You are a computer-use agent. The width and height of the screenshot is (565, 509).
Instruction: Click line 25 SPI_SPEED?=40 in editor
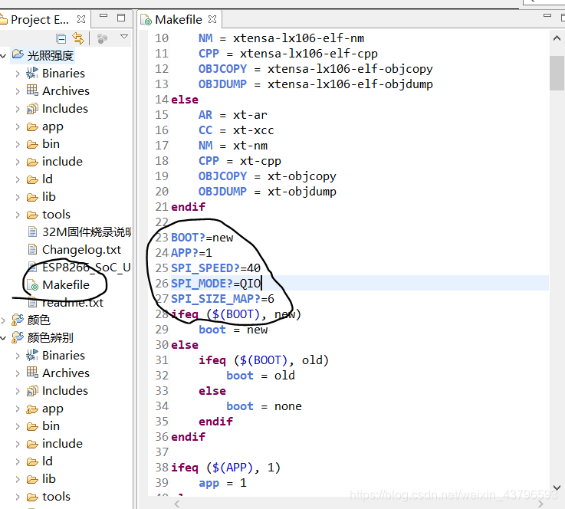(215, 268)
